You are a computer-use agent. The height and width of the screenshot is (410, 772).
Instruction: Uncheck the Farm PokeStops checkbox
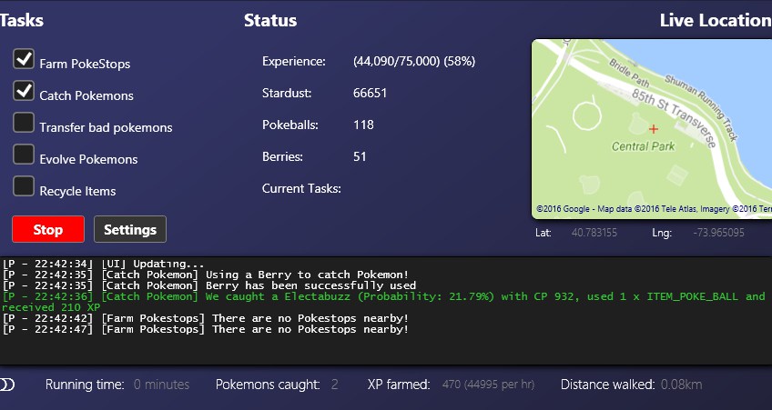click(24, 59)
